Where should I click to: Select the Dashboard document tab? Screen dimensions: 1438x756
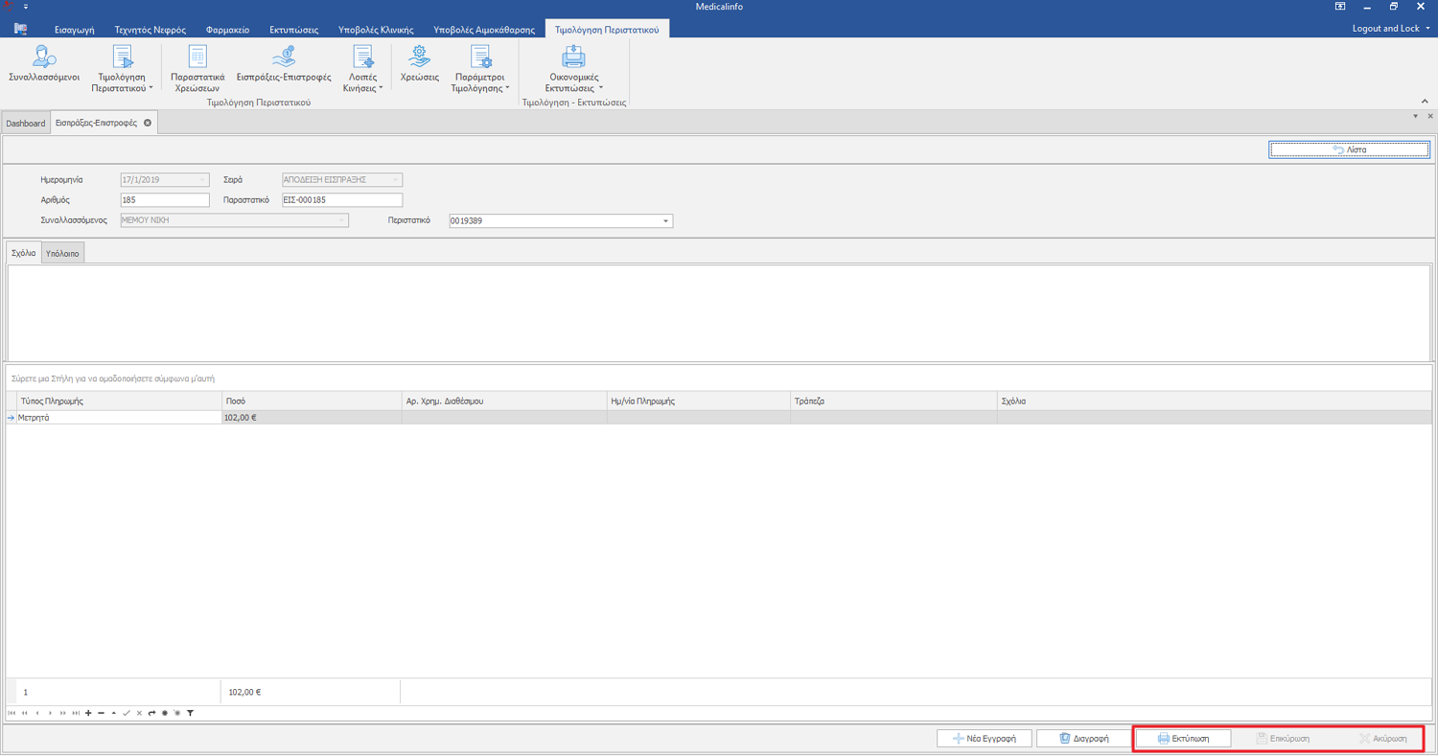[x=25, y=124]
